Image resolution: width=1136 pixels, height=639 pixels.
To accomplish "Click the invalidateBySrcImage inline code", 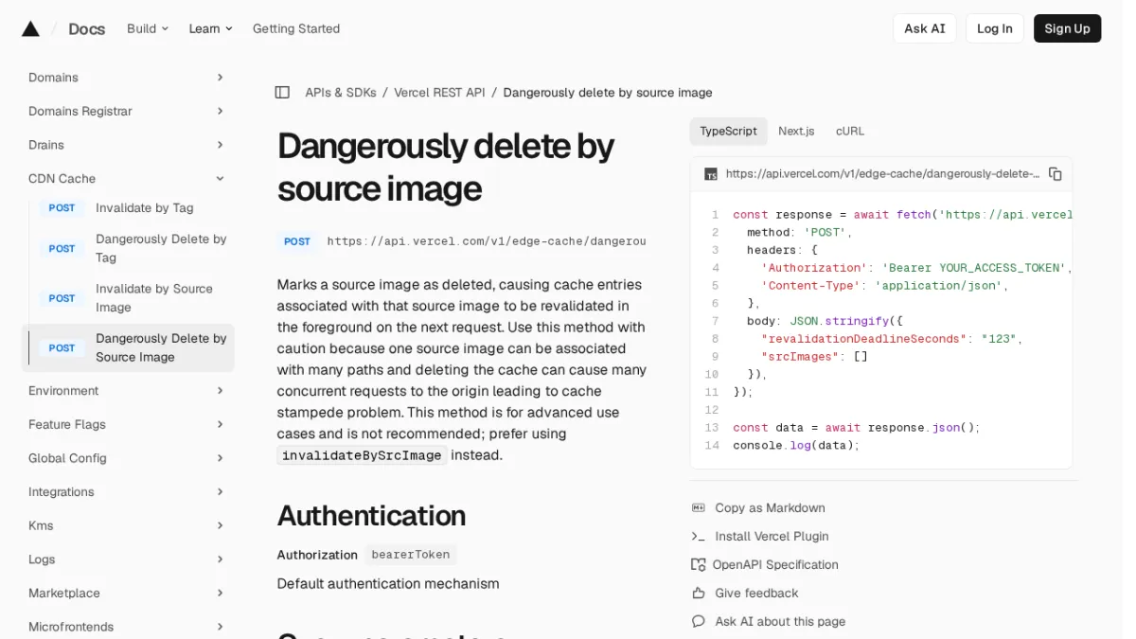I will 362,455.
